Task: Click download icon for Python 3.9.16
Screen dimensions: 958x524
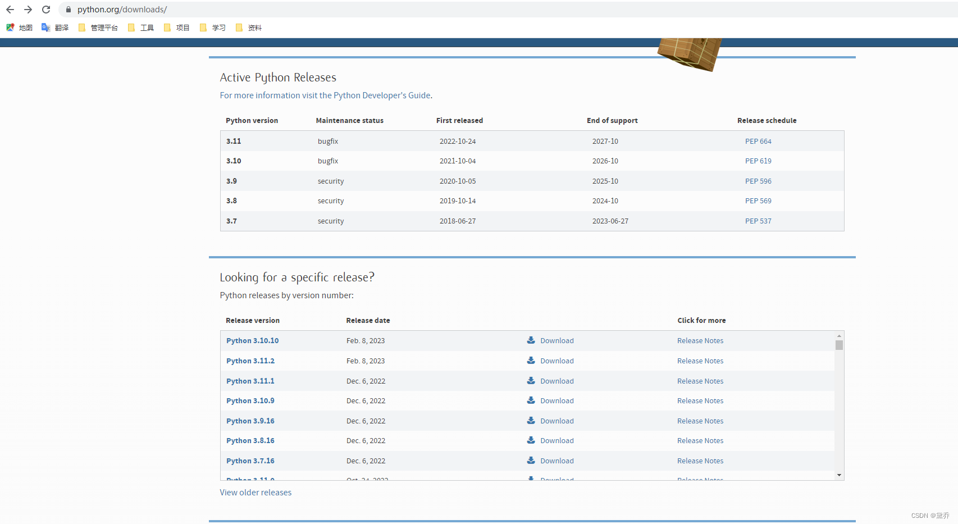Action: 531,421
